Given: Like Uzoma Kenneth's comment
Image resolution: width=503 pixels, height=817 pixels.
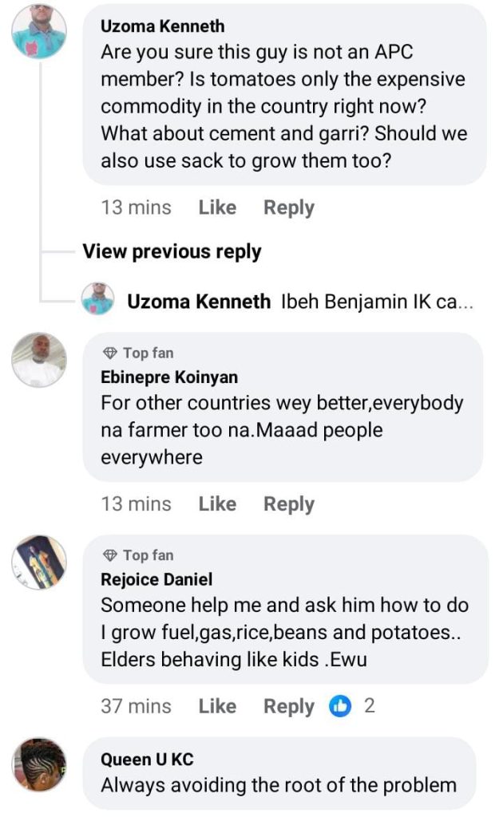Looking at the screenshot, I should pyautogui.click(x=217, y=207).
